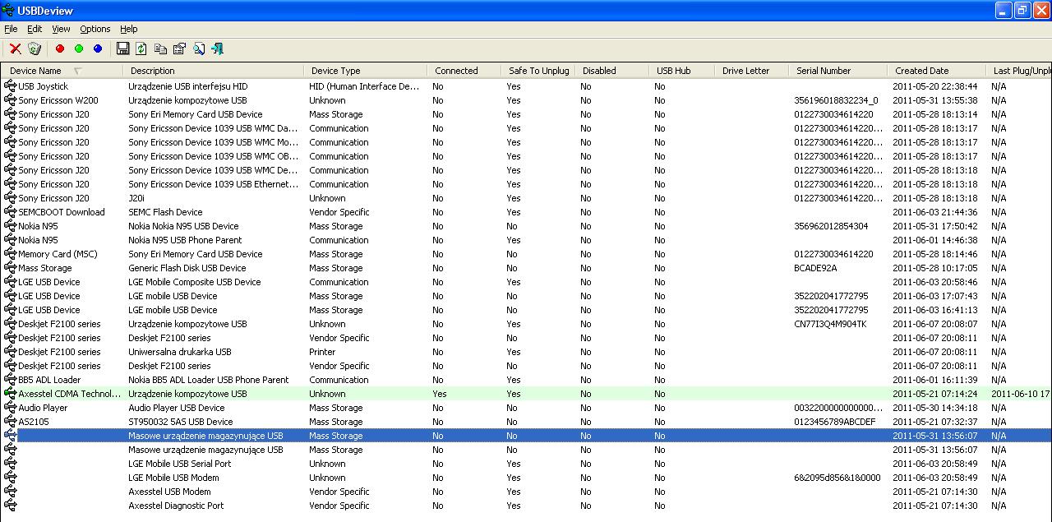
Task: Click the USB icon beside Audio Player
Action: pyautogui.click(x=10, y=407)
